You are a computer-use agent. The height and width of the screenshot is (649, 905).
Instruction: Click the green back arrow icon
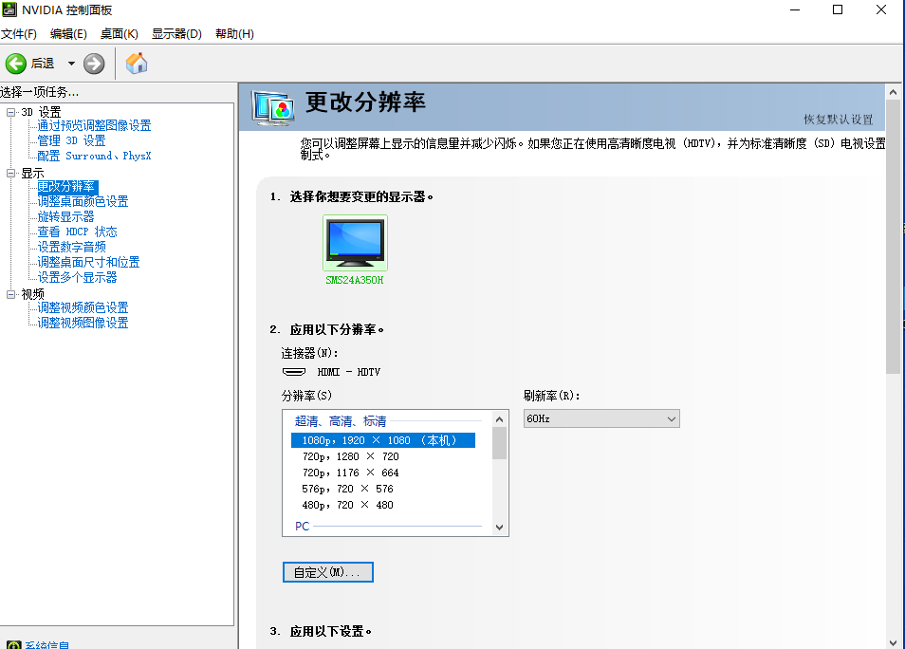pos(16,64)
